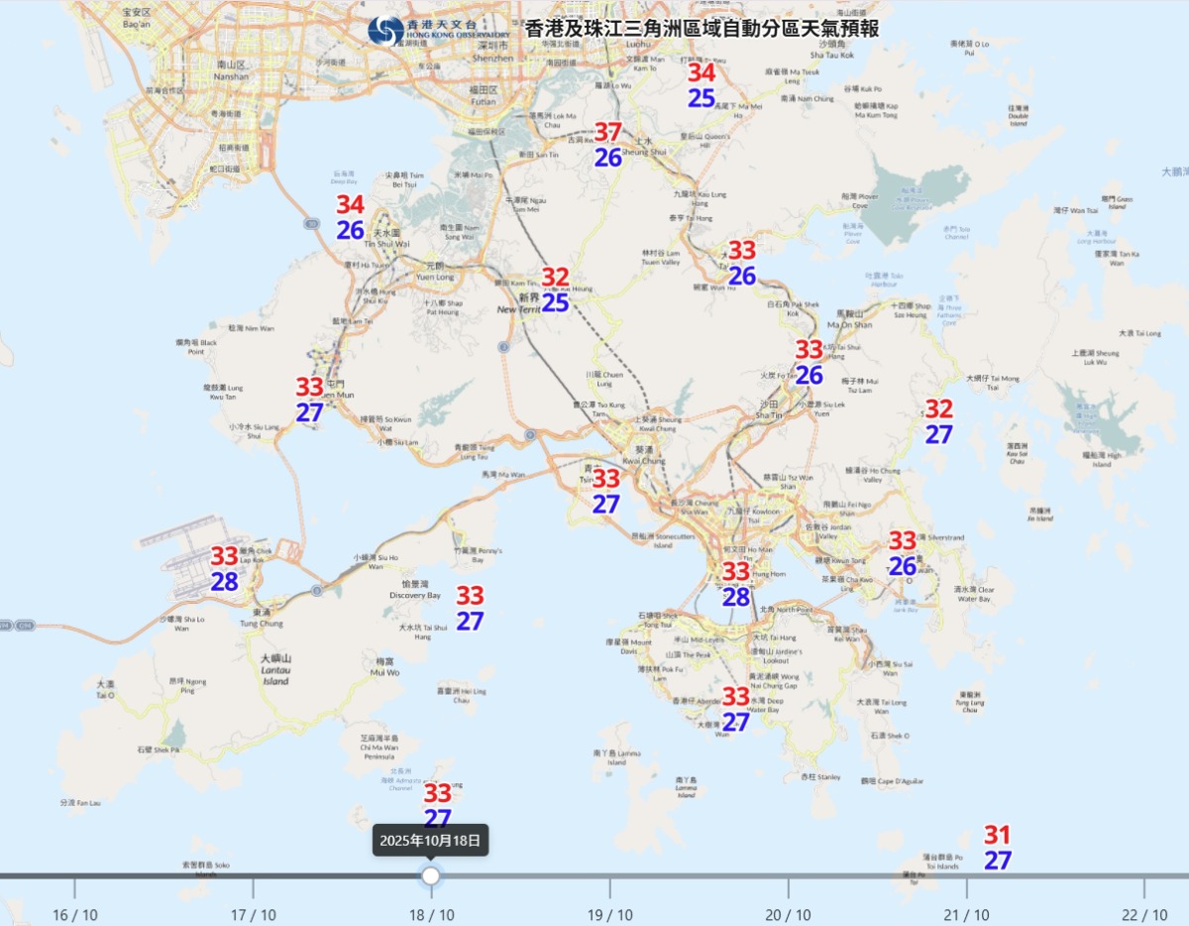Open the 33/27 forecast marker at Tuen Mun
Image resolution: width=1189 pixels, height=926 pixels.
coord(310,401)
